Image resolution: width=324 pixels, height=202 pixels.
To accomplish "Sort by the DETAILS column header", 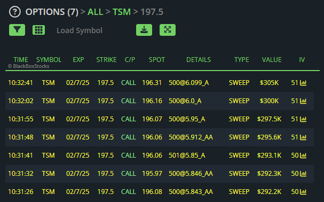I will point(199,60).
